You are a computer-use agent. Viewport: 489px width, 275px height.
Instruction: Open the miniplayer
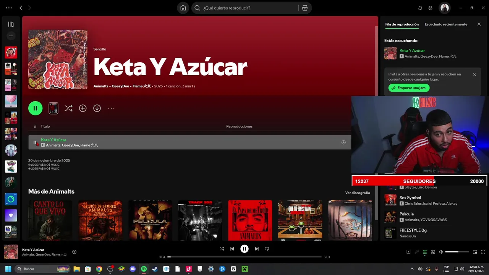point(475,252)
